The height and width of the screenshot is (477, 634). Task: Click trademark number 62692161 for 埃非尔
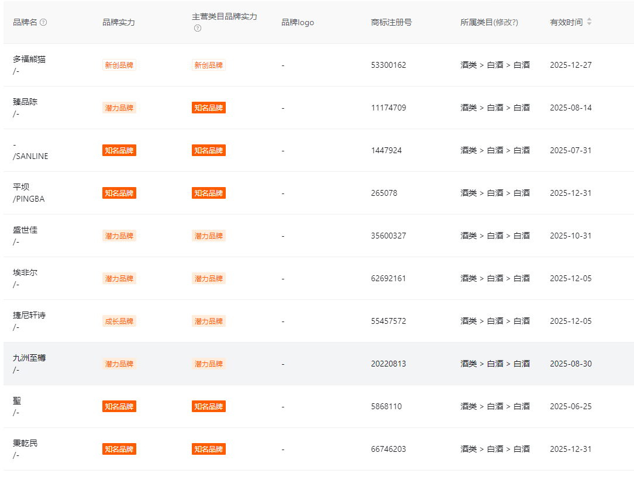tap(388, 278)
